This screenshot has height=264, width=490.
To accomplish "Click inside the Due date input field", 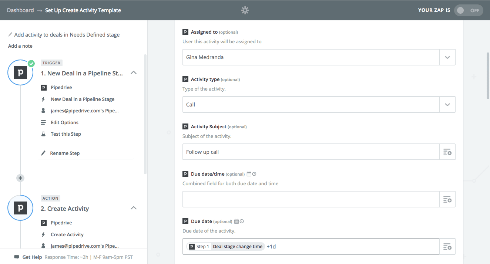I will (x=311, y=247).
